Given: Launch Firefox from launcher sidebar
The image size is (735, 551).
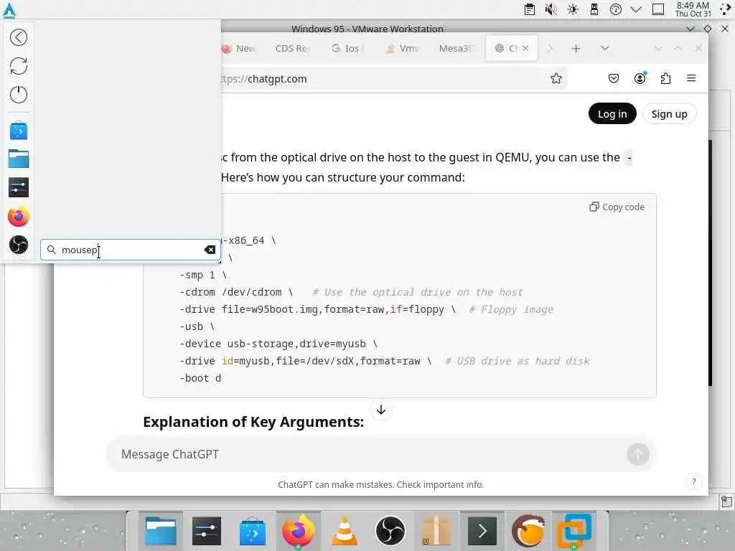Looking at the screenshot, I should 19,217.
